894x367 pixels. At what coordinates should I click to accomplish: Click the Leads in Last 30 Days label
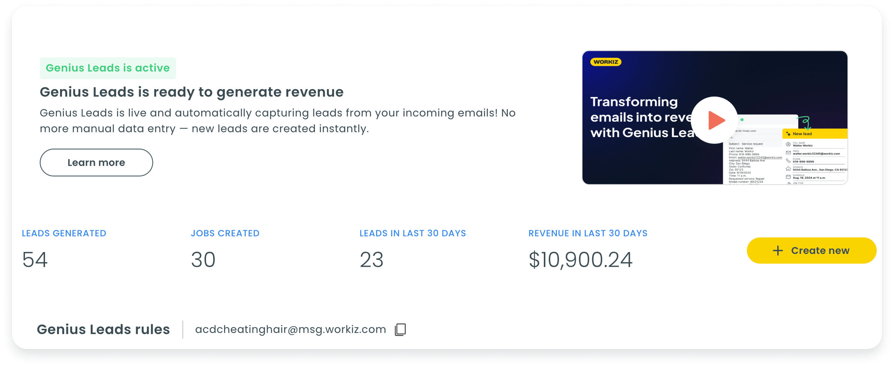pos(412,233)
